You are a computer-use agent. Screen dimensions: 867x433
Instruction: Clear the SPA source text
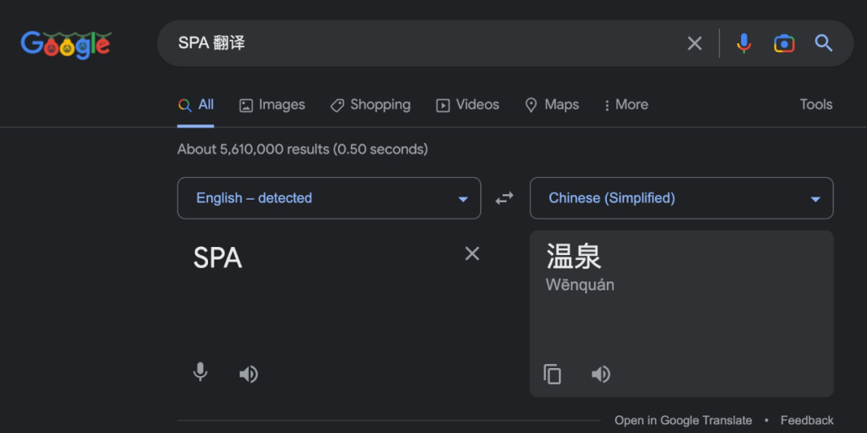tap(472, 253)
